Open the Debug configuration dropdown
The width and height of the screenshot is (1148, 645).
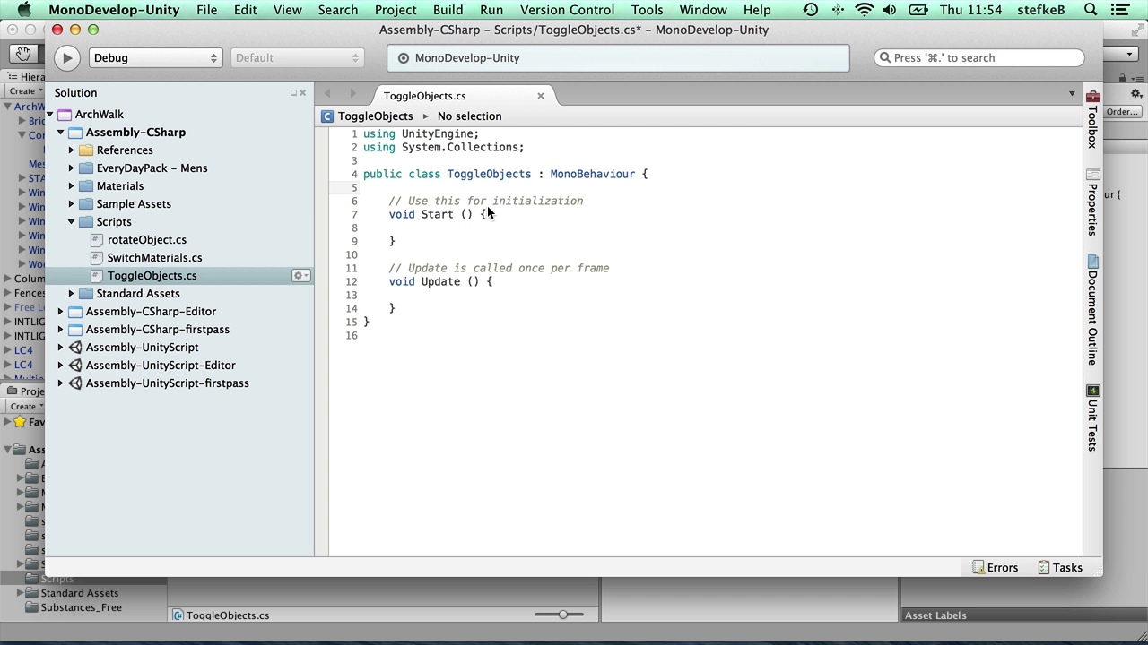click(x=155, y=58)
